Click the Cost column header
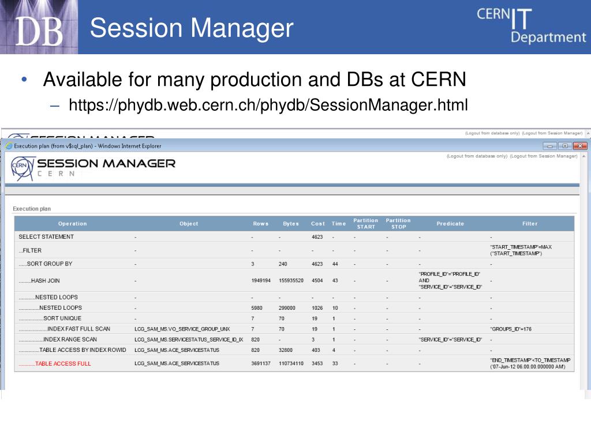Viewport: 591px width, 443px height. pos(318,223)
